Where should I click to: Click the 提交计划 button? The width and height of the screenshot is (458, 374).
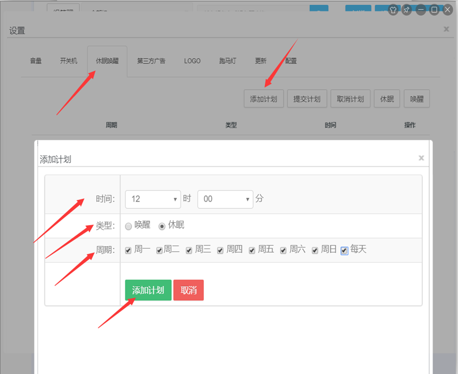pyautogui.click(x=307, y=99)
